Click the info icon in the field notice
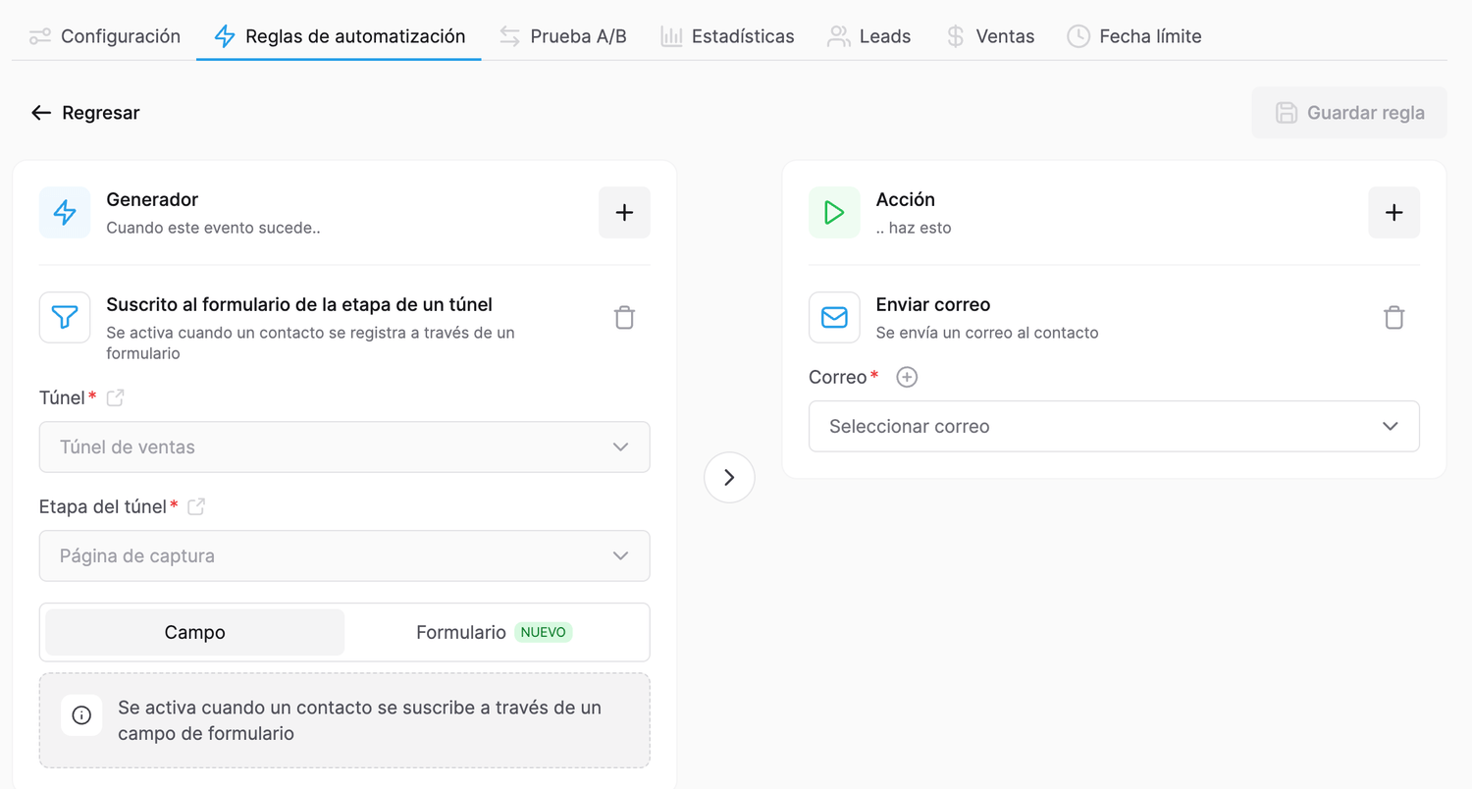The width and height of the screenshot is (1472, 789). (81, 714)
